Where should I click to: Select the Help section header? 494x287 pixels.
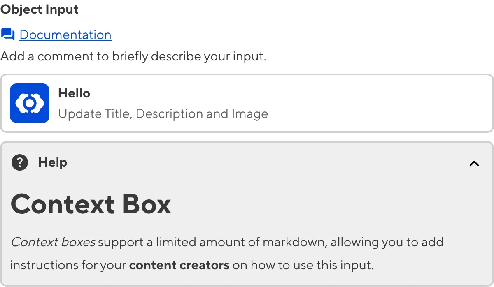[52, 162]
